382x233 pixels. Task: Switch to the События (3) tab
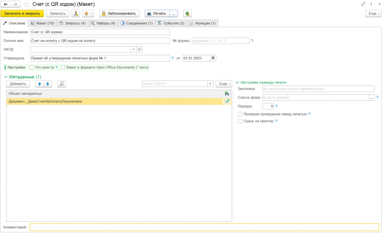click(x=171, y=23)
